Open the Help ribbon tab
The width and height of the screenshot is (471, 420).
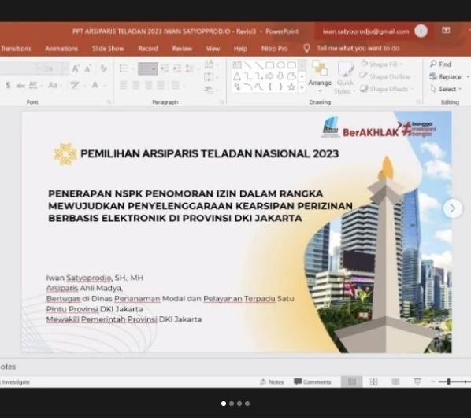[x=240, y=49]
